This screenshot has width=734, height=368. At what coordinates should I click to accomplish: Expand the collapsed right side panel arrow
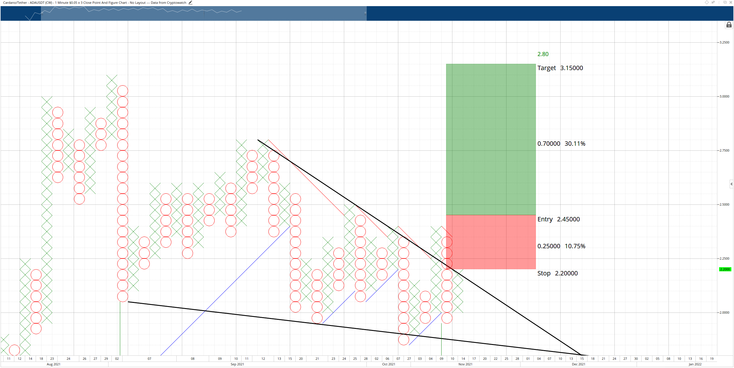click(x=731, y=184)
